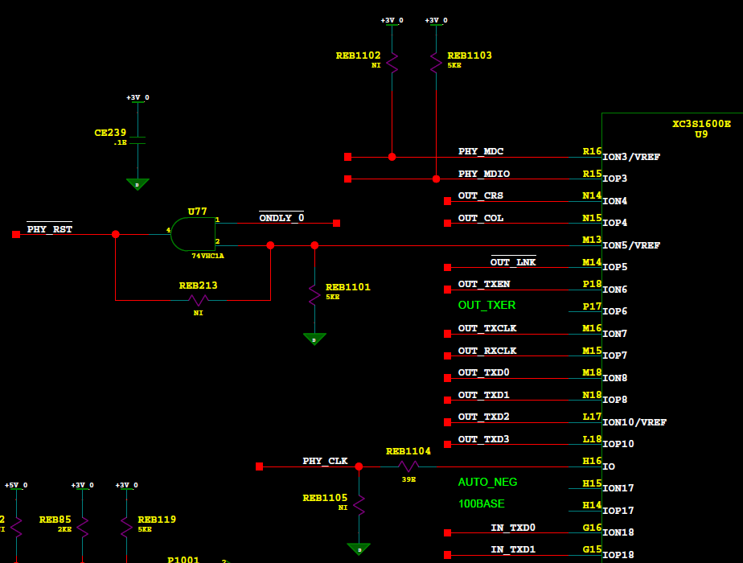Click the XC3S1600E U9 reference label
This screenshot has height=563, width=743.
click(700, 129)
